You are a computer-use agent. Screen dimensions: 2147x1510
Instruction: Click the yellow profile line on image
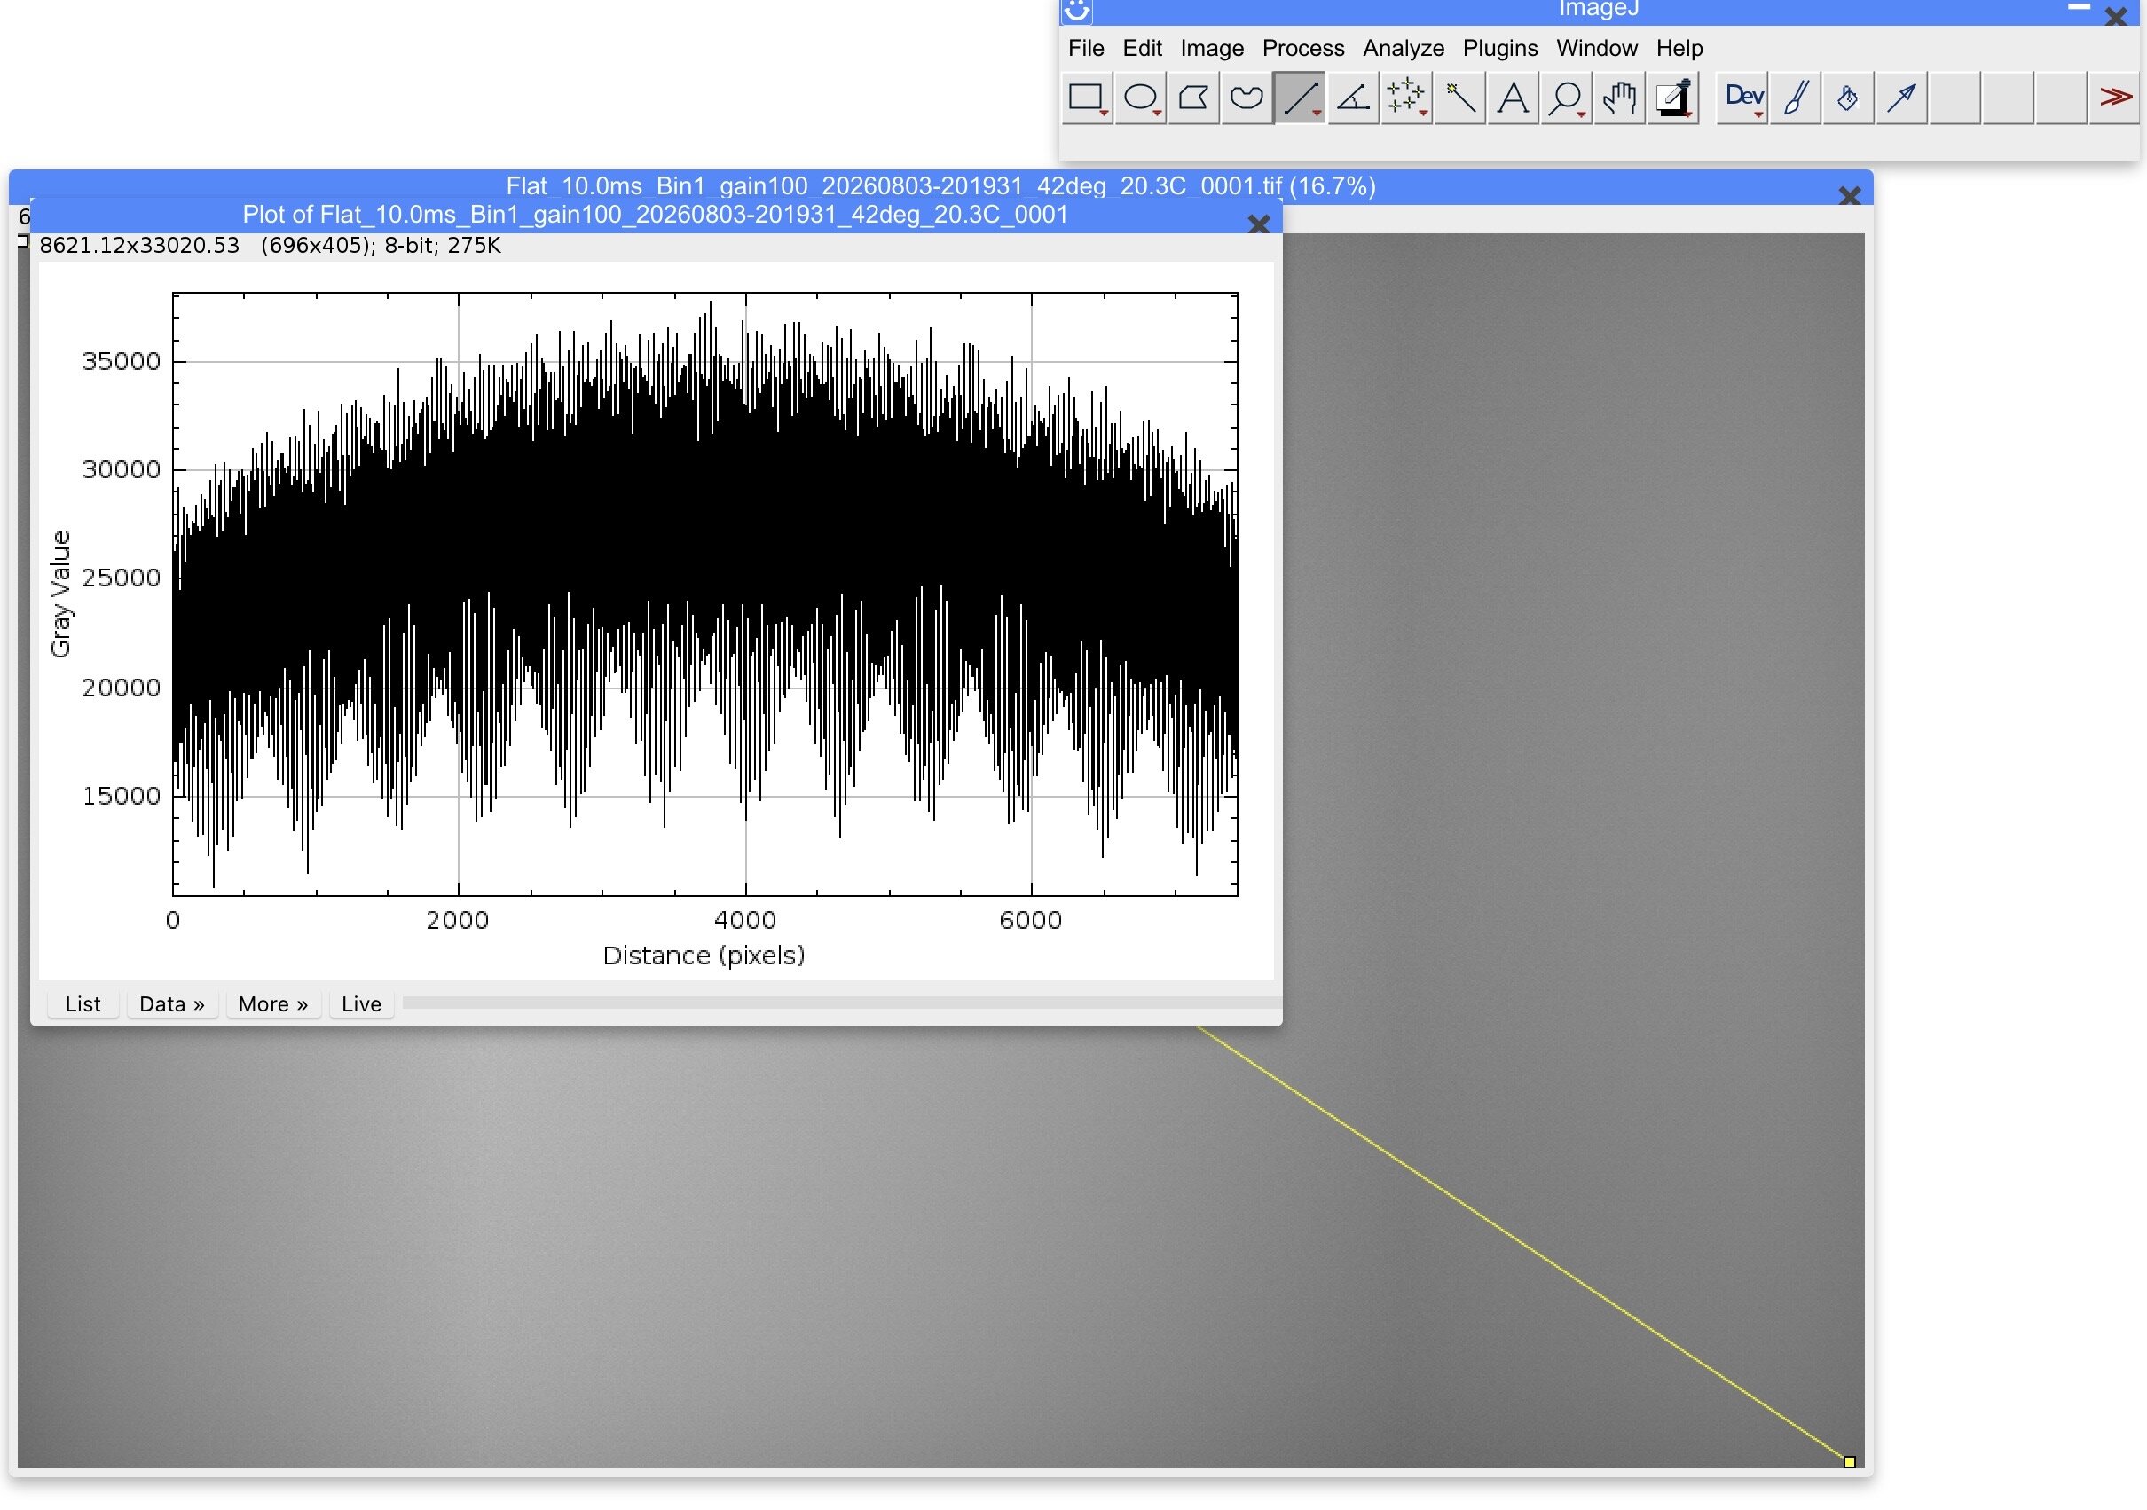[1524, 1246]
